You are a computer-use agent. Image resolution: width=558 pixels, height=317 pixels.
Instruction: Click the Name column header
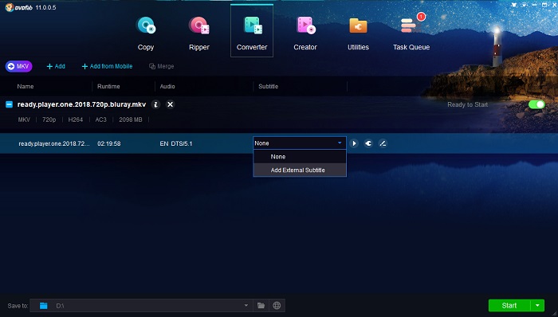pyautogui.click(x=26, y=86)
